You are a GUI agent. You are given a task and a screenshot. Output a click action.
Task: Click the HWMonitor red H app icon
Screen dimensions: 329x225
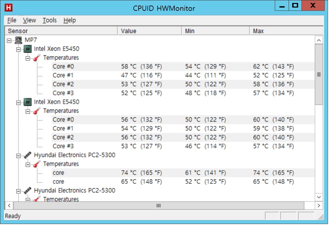(x=9, y=8)
